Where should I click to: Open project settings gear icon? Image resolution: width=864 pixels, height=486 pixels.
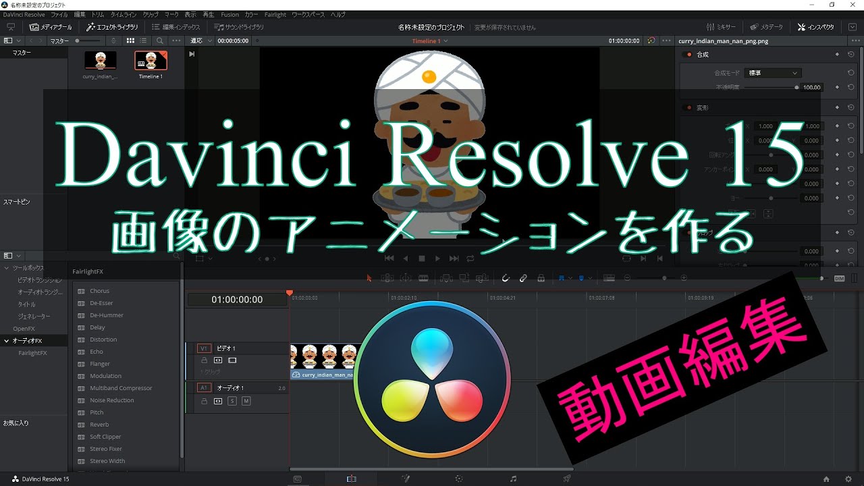click(848, 479)
